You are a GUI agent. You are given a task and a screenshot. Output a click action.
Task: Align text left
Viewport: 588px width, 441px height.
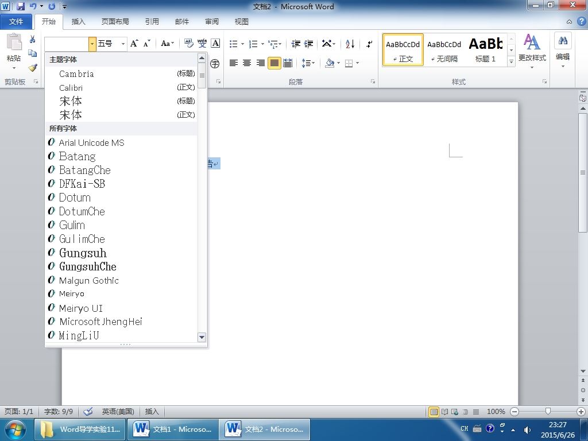[x=234, y=63]
